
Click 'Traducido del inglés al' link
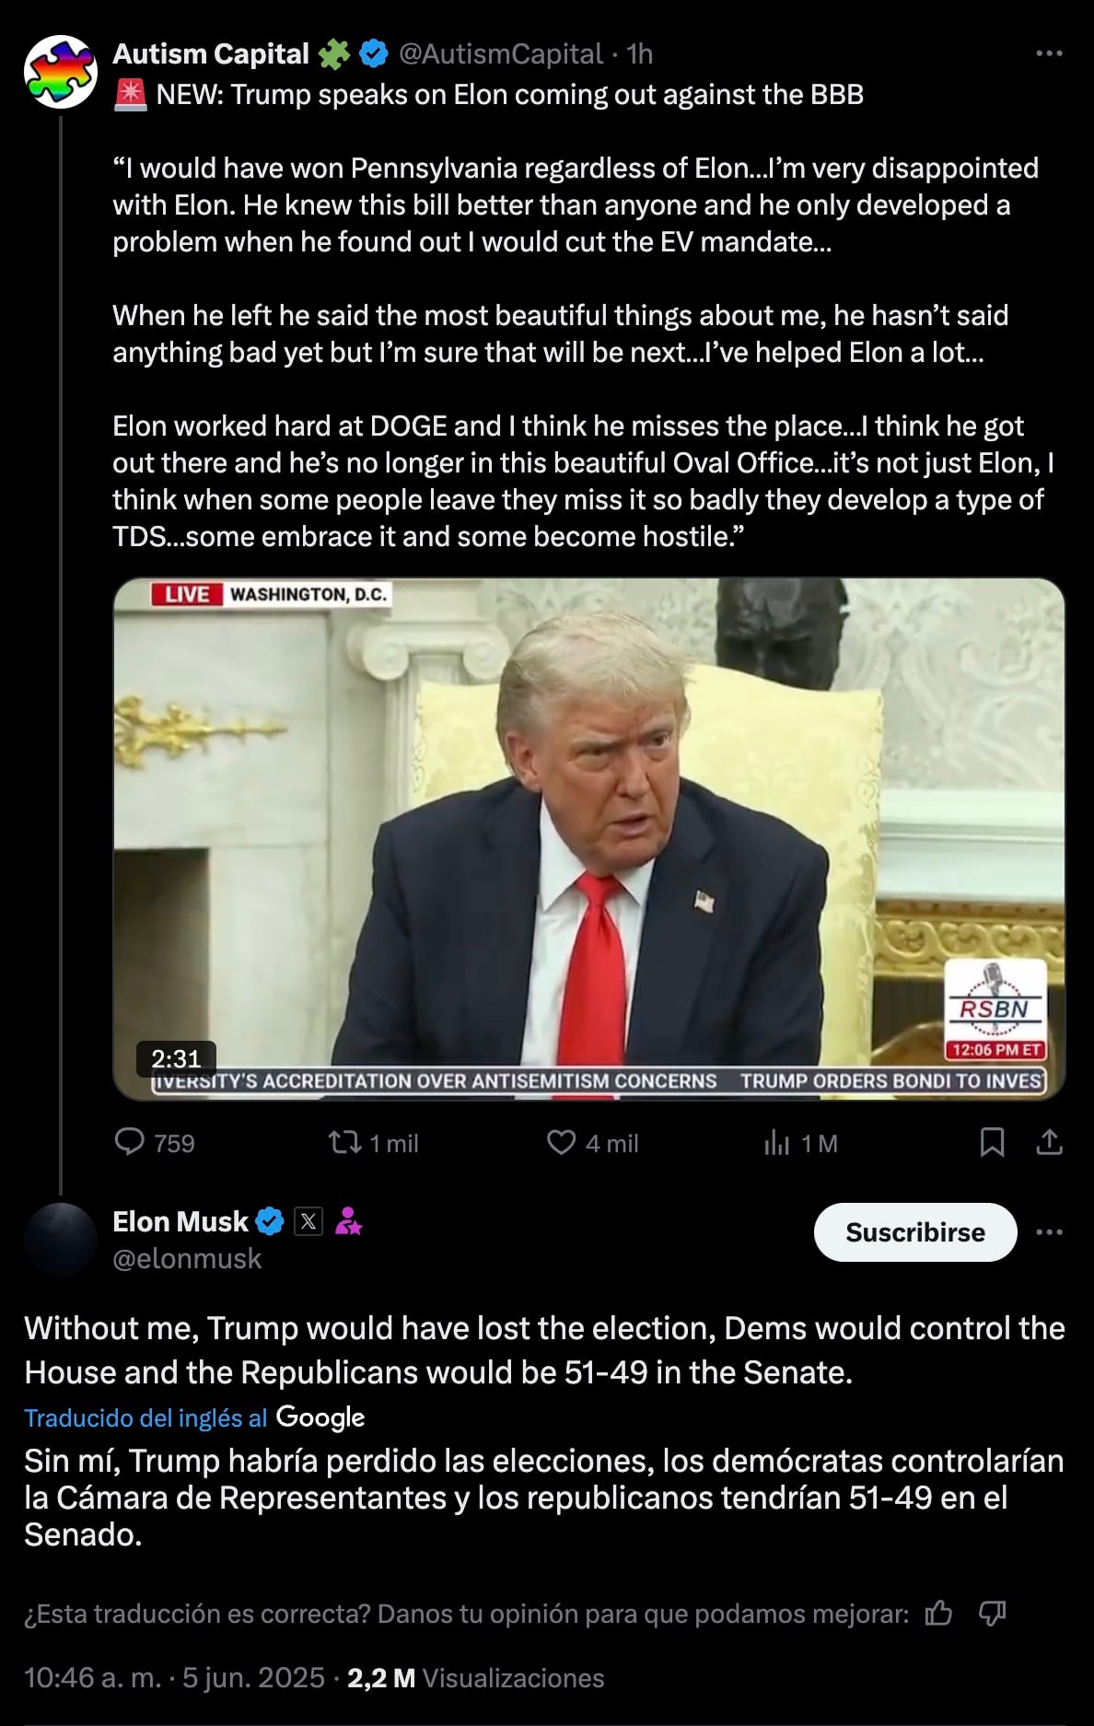tap(145, 1417)
